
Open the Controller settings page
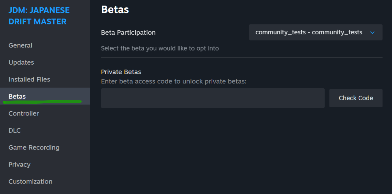tap(24, 113)
